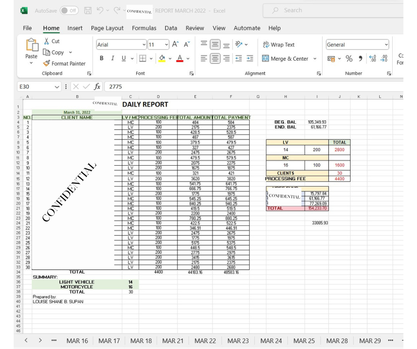The width and height of the screenshot is (417, 349).
Task: Open the Name Box dropdown arrow
Action: 57,87
